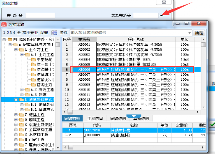Viewport: 215px width, 154px height.
Task: Click the 定额号 input field
Action: [40, 16]
